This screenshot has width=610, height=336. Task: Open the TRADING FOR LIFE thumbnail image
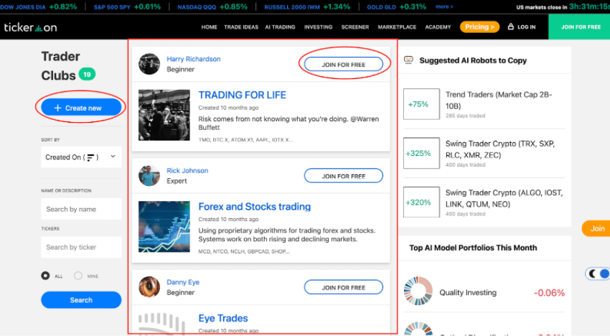pos(164,115)
